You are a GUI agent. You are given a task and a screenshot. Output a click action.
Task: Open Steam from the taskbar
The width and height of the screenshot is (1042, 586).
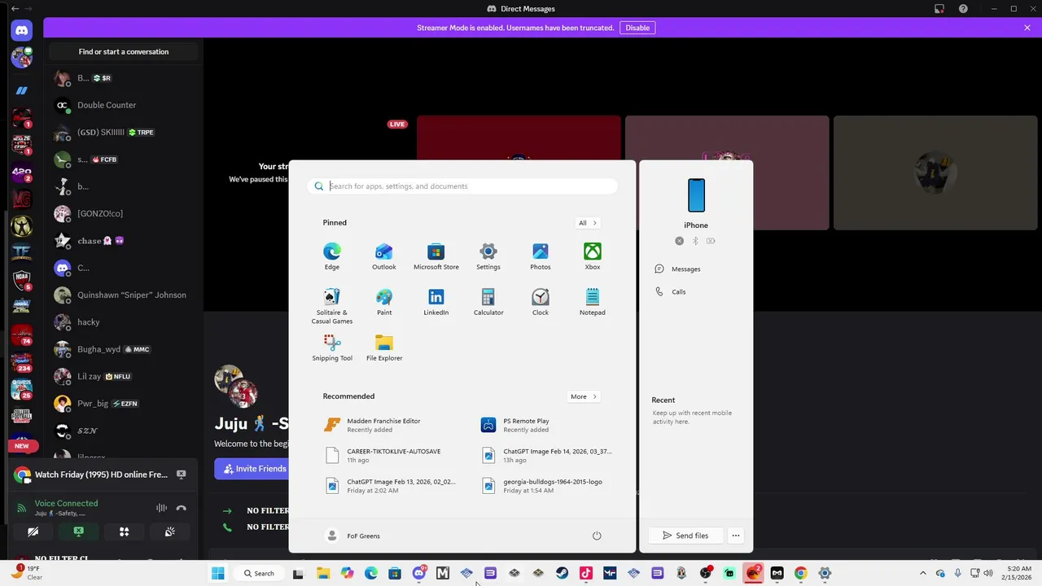click(x=562, y=573)
